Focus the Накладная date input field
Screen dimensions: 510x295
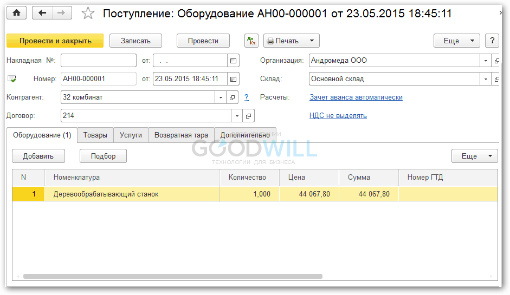point(190,61)
